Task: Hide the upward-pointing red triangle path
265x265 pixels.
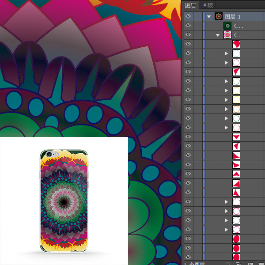Action: pyautogui.click(x=188, y=174)
